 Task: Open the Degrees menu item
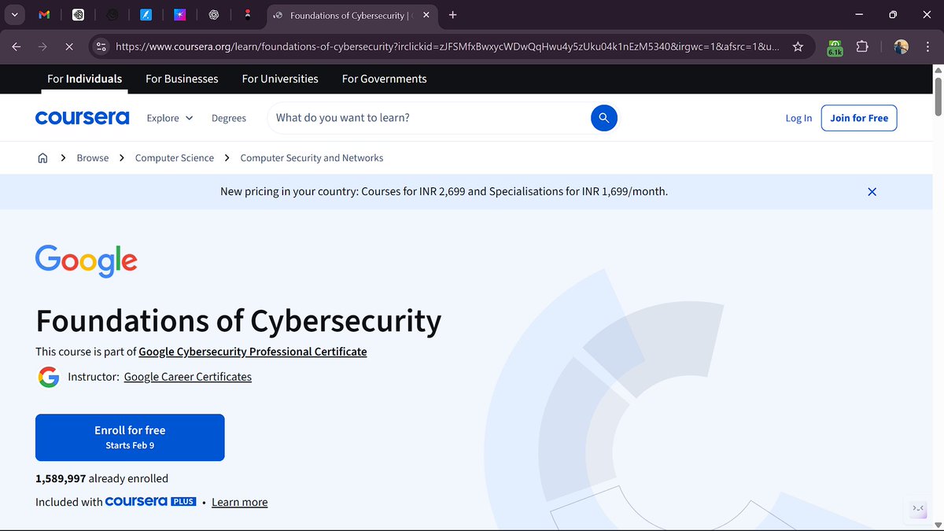click(x=229, y=118)
